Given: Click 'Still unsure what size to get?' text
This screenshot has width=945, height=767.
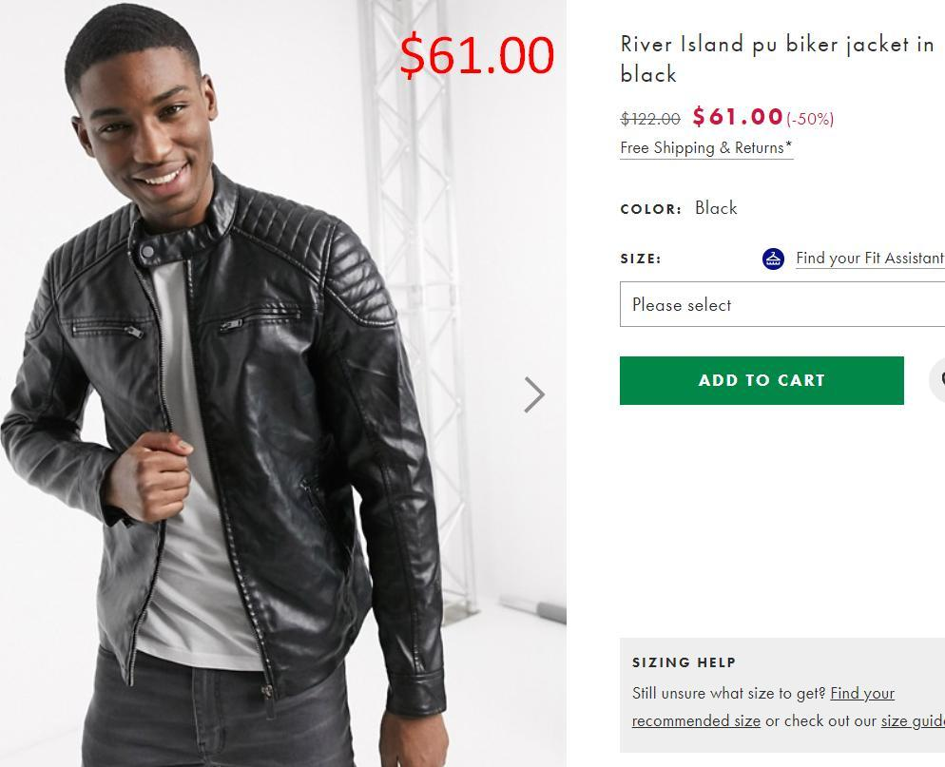Looking at the screenshot, I should pyautogui.click(x=728, y=694).
